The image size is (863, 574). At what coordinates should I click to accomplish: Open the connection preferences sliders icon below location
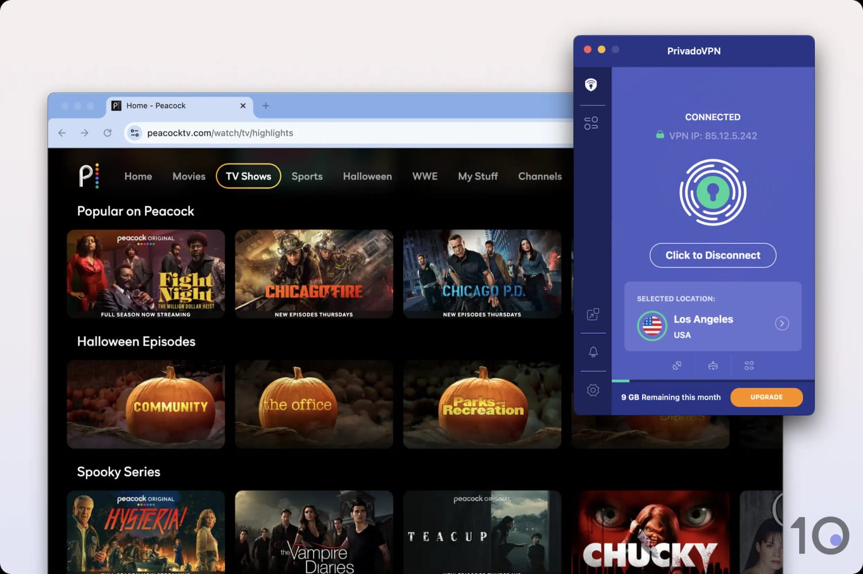[x=749, y=365]
